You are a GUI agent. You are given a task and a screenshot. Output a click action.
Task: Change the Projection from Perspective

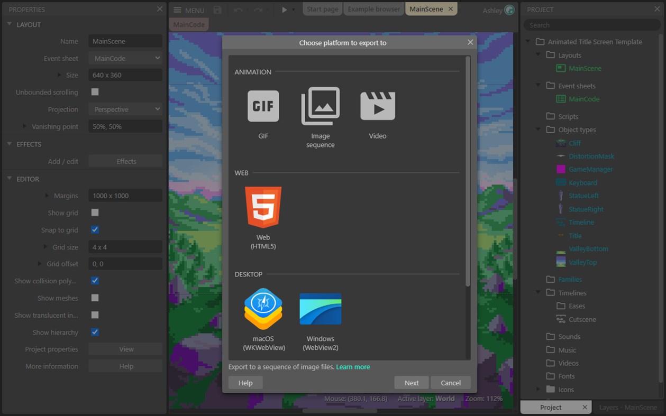125,109
